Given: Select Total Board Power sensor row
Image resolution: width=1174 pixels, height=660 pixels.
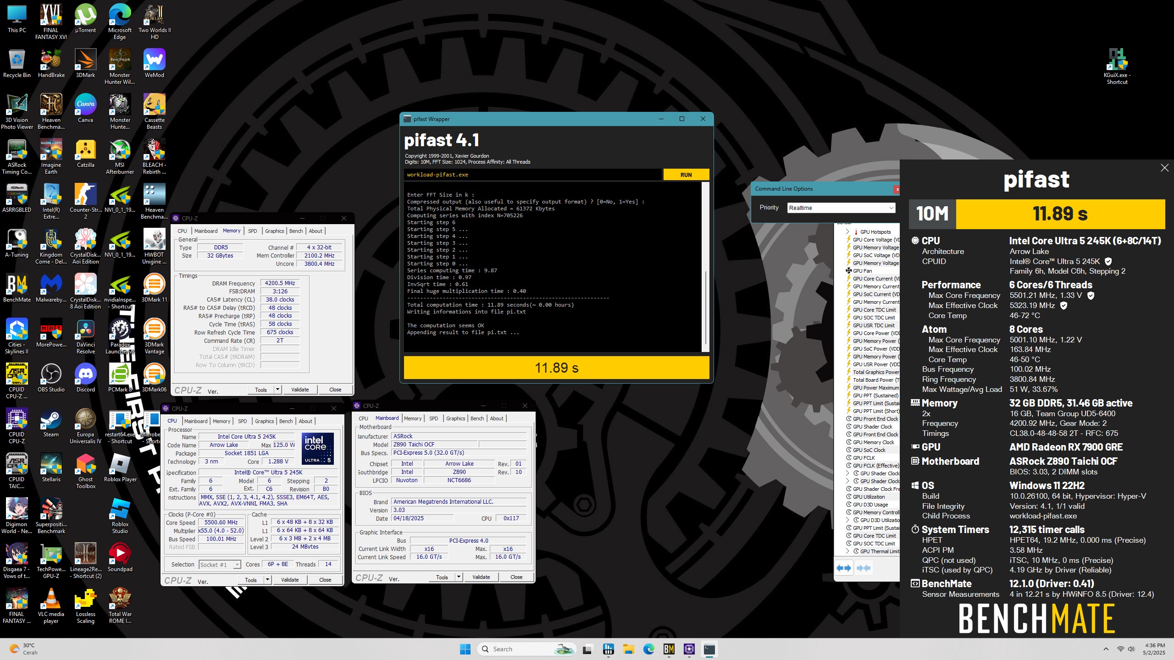Looking at the screenshot, I should click(x=872, y=380).
